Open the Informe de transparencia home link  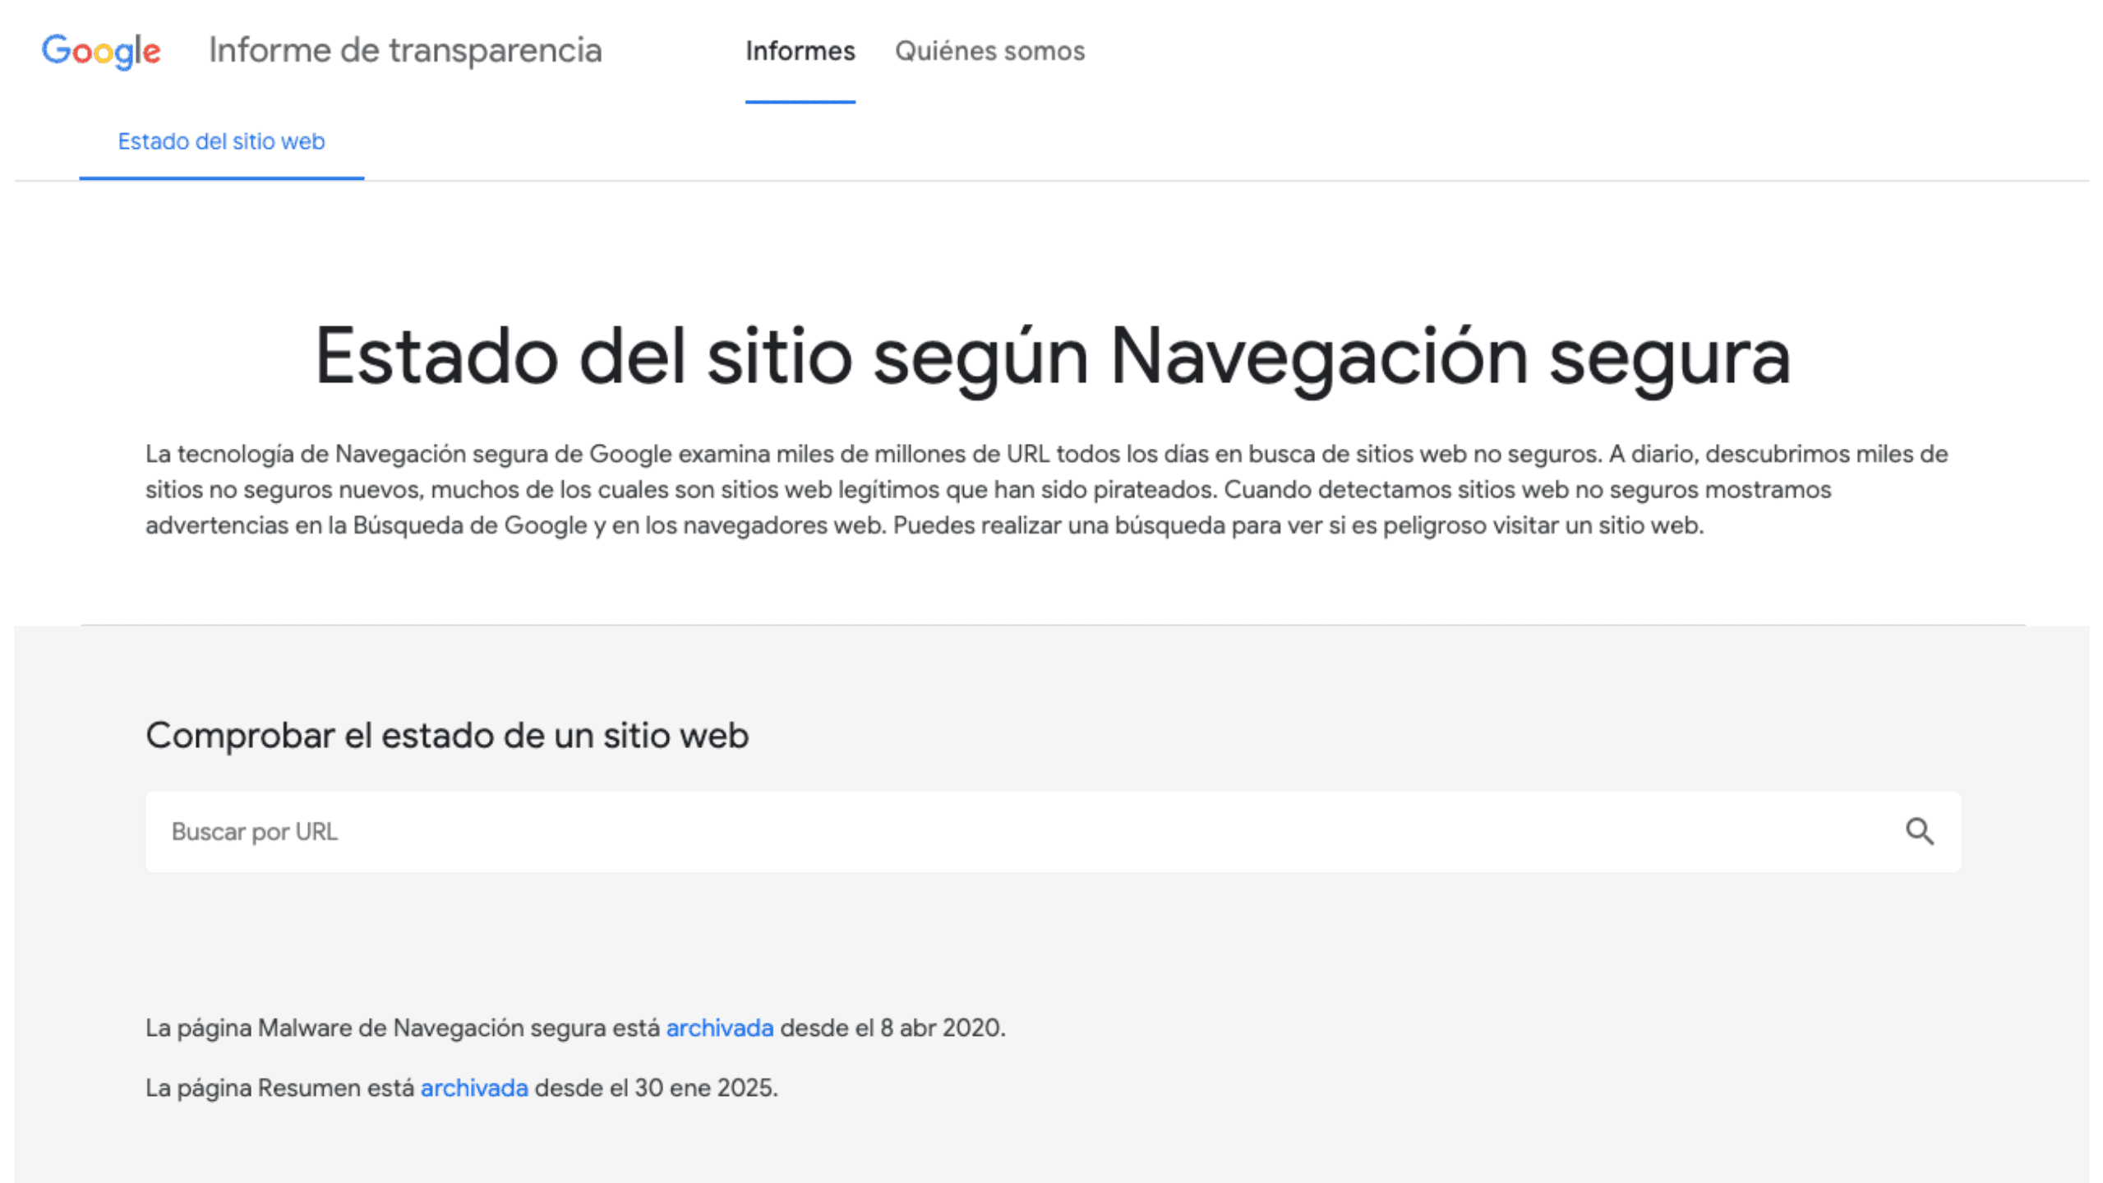(405, 51)
